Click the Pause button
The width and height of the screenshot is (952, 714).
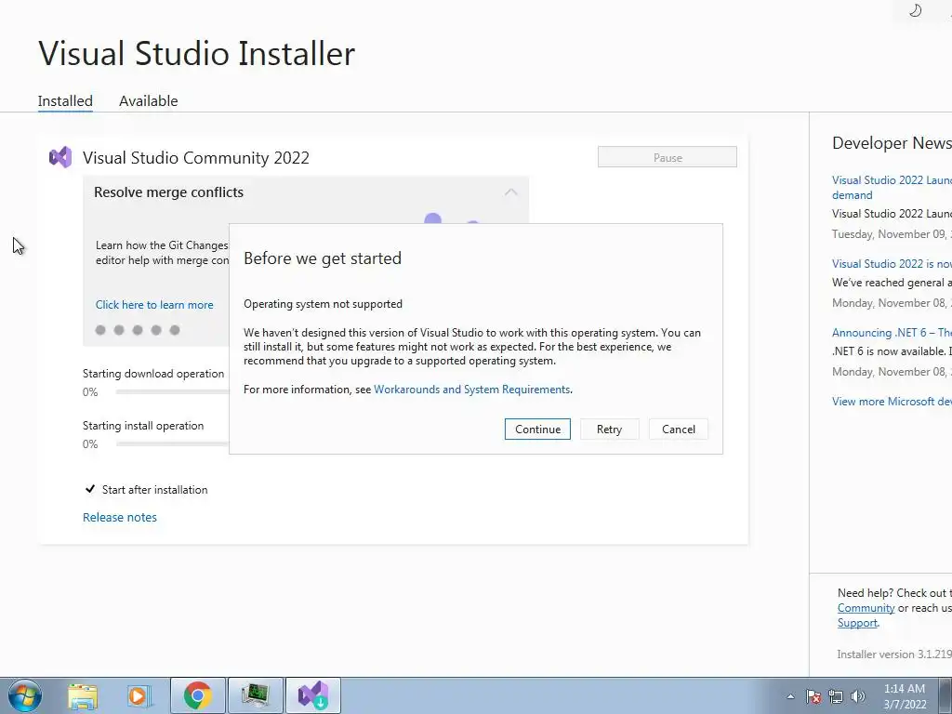point(668,157)
